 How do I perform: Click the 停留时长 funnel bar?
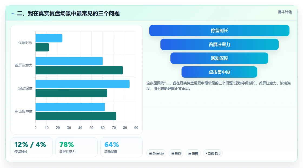(x=219, y=31)
